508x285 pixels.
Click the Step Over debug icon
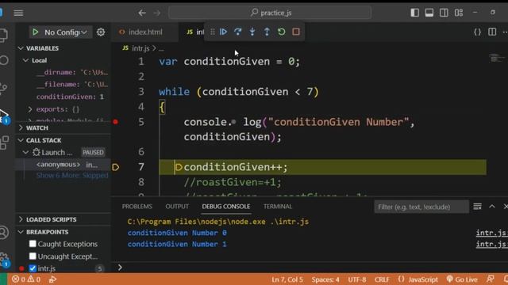pos(238,32)
